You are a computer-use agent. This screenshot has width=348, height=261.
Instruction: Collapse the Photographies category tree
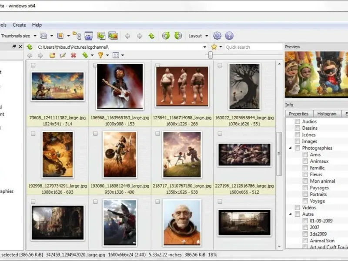click(x=291, y=148)
